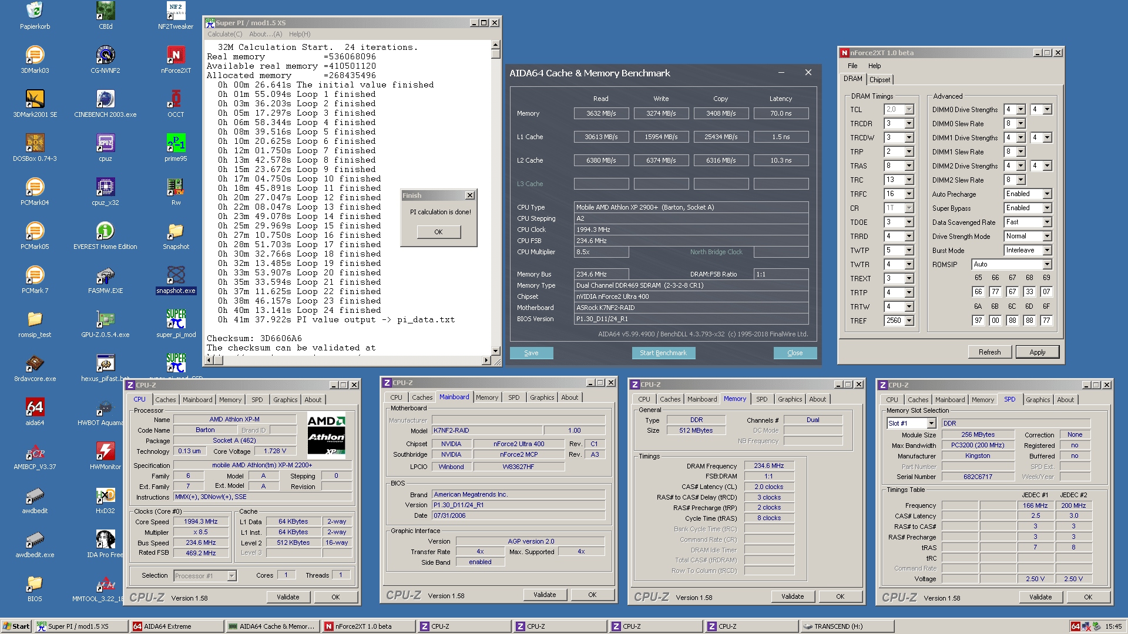Open Calculate menu in Super PI
Image resolution: width=1128 pixels, height=634 pixels.
(x=224, y=34)
